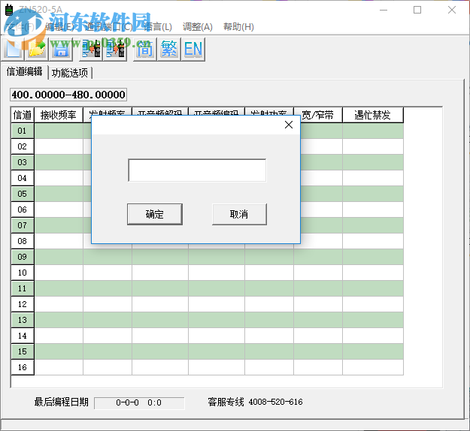Select the 信道编辑 tab

(25, 72)
